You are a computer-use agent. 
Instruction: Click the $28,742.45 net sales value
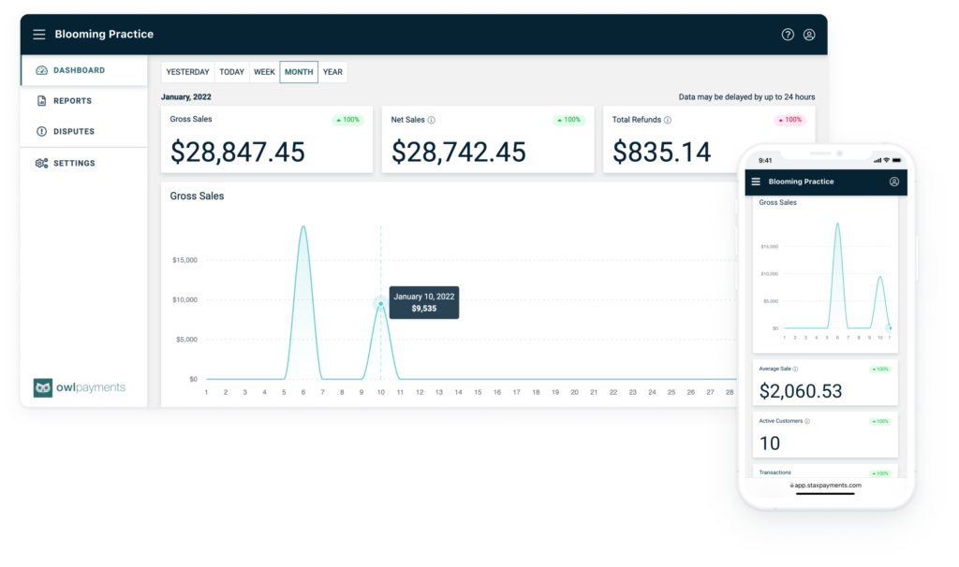[459, 152]
